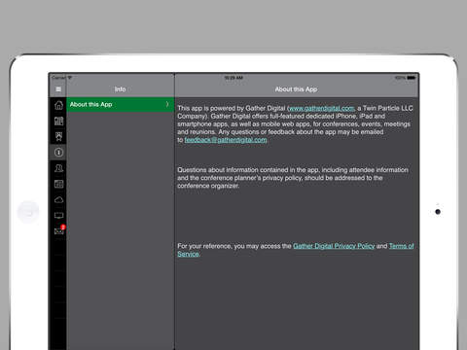Image resolution: width=467 pixels, height=350 pixels.
Task: Email feedback@gatherdigital.com link
Action: pos(226,140)
